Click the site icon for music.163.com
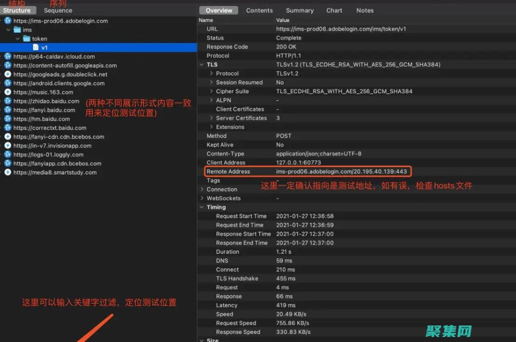Image resolution: width=516 pixels, height=342 pixels. coord(7,92)
